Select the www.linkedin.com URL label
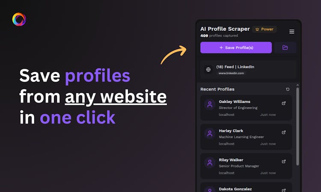 (x=231, y=73)
